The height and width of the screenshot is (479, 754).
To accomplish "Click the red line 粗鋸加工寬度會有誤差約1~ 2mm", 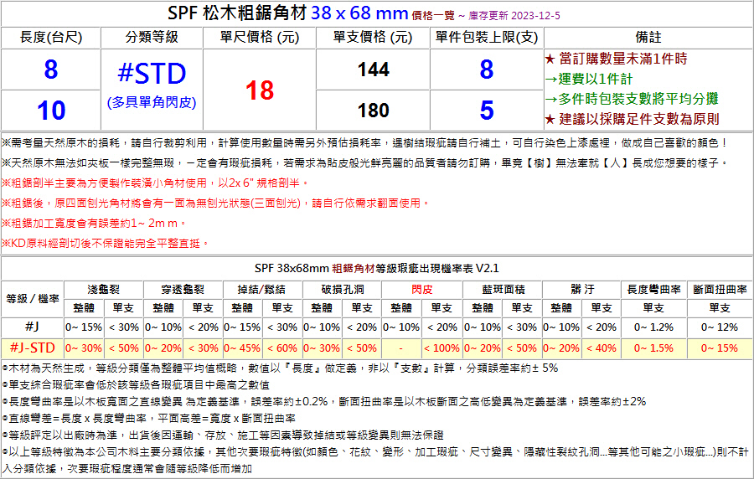I will click(x=94, y=224).
